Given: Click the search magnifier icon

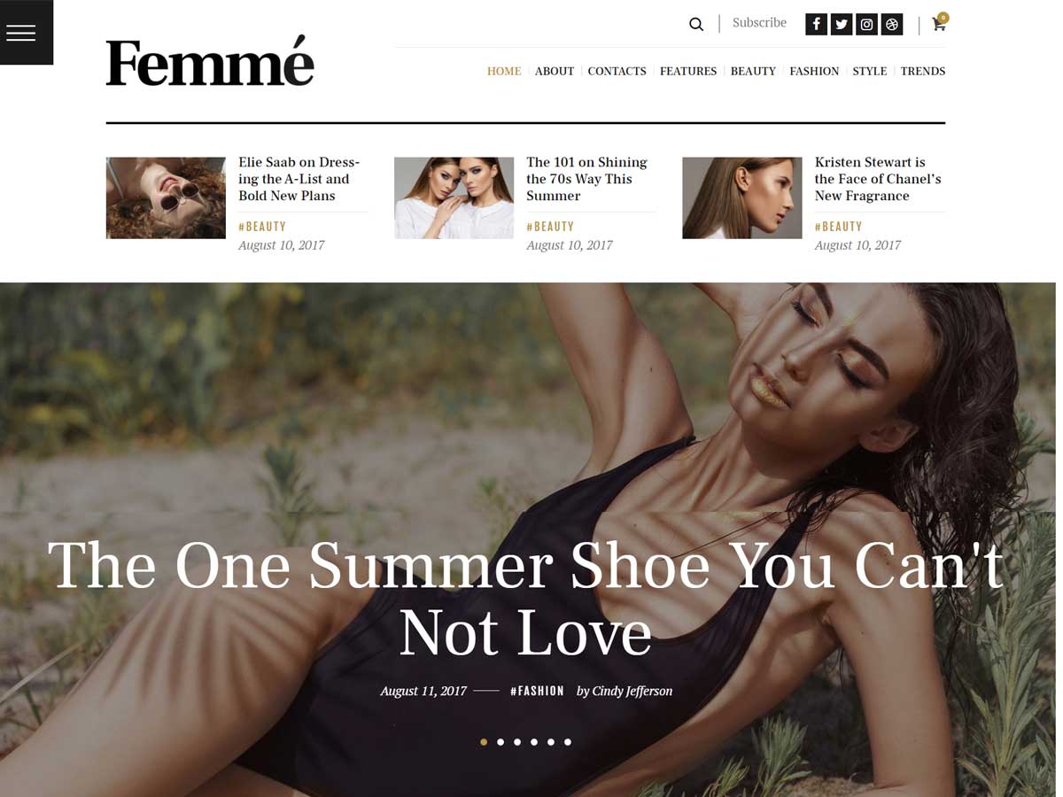Looking at the screenshot, I should tap(696, 24).
